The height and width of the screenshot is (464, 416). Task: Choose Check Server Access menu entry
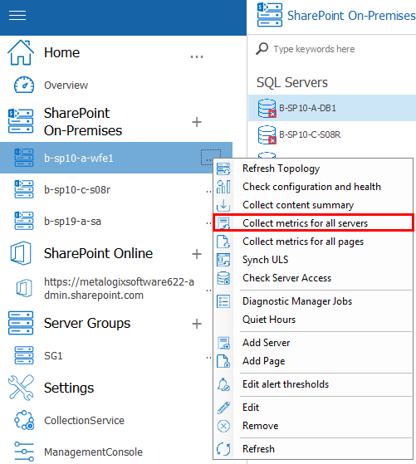(x=313, y=278)
